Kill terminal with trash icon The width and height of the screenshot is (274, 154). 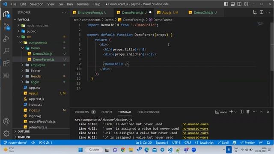tap(248, 112)
